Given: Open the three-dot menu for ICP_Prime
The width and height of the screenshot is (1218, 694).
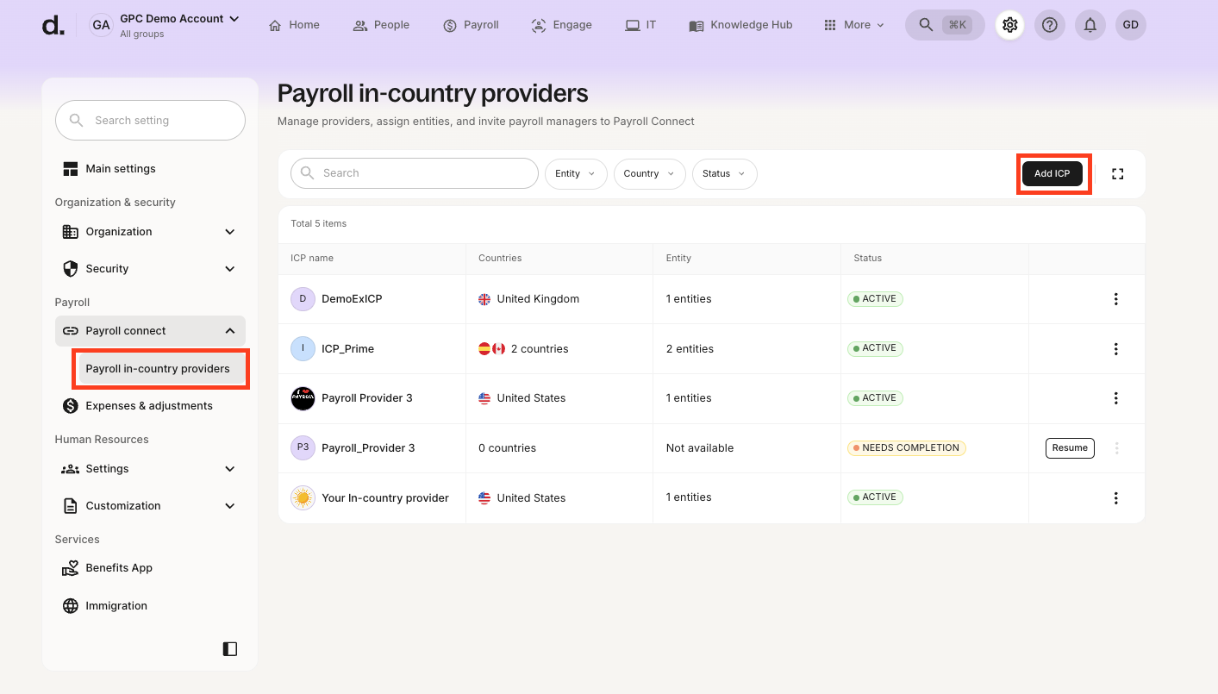Looking at the screenshot, I should 1115,349.
